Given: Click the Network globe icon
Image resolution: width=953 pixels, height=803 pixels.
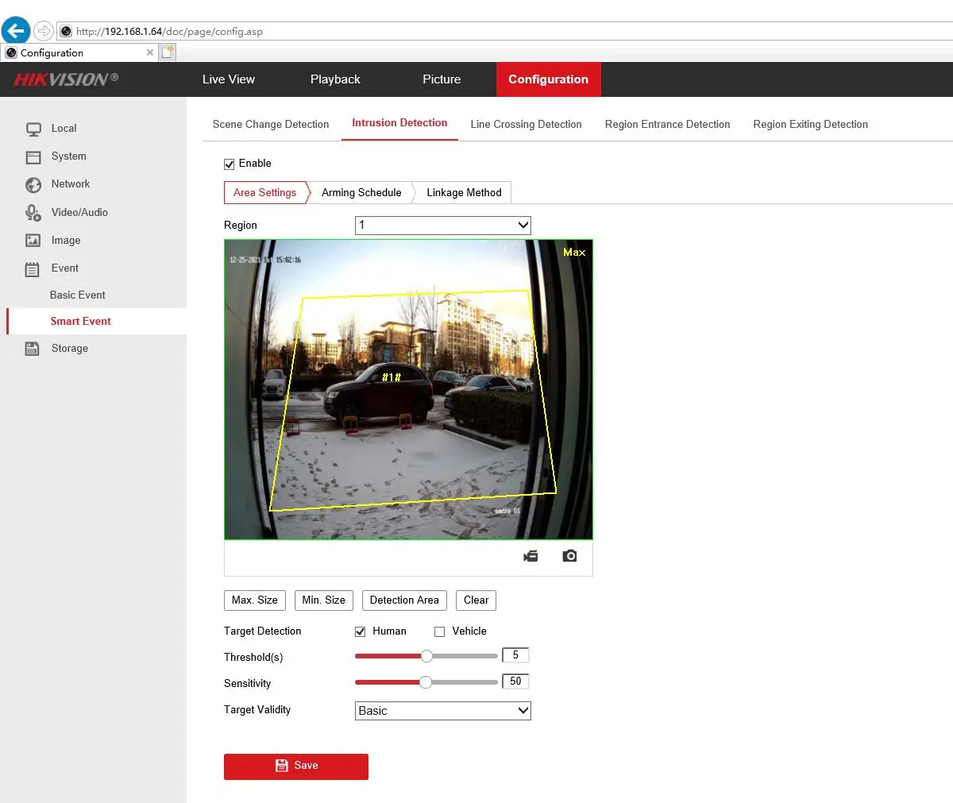Looking at the screenshot, I should coord(33,184).
